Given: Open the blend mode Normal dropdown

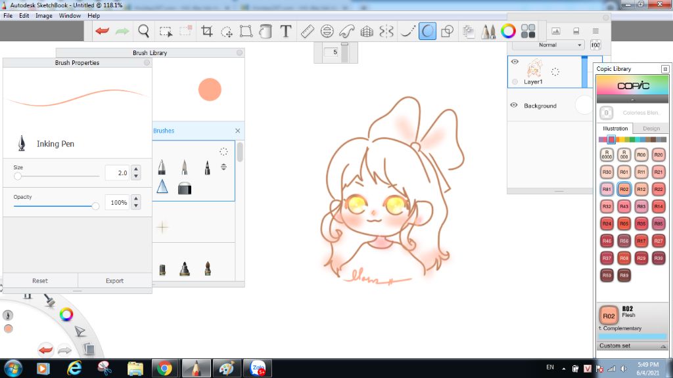Looking at the screenshot, I should click(x=547, y=45).
